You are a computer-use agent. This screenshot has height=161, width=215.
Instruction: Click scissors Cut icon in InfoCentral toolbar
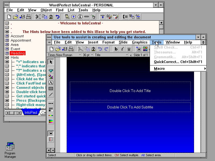click(x=38, y=17)
